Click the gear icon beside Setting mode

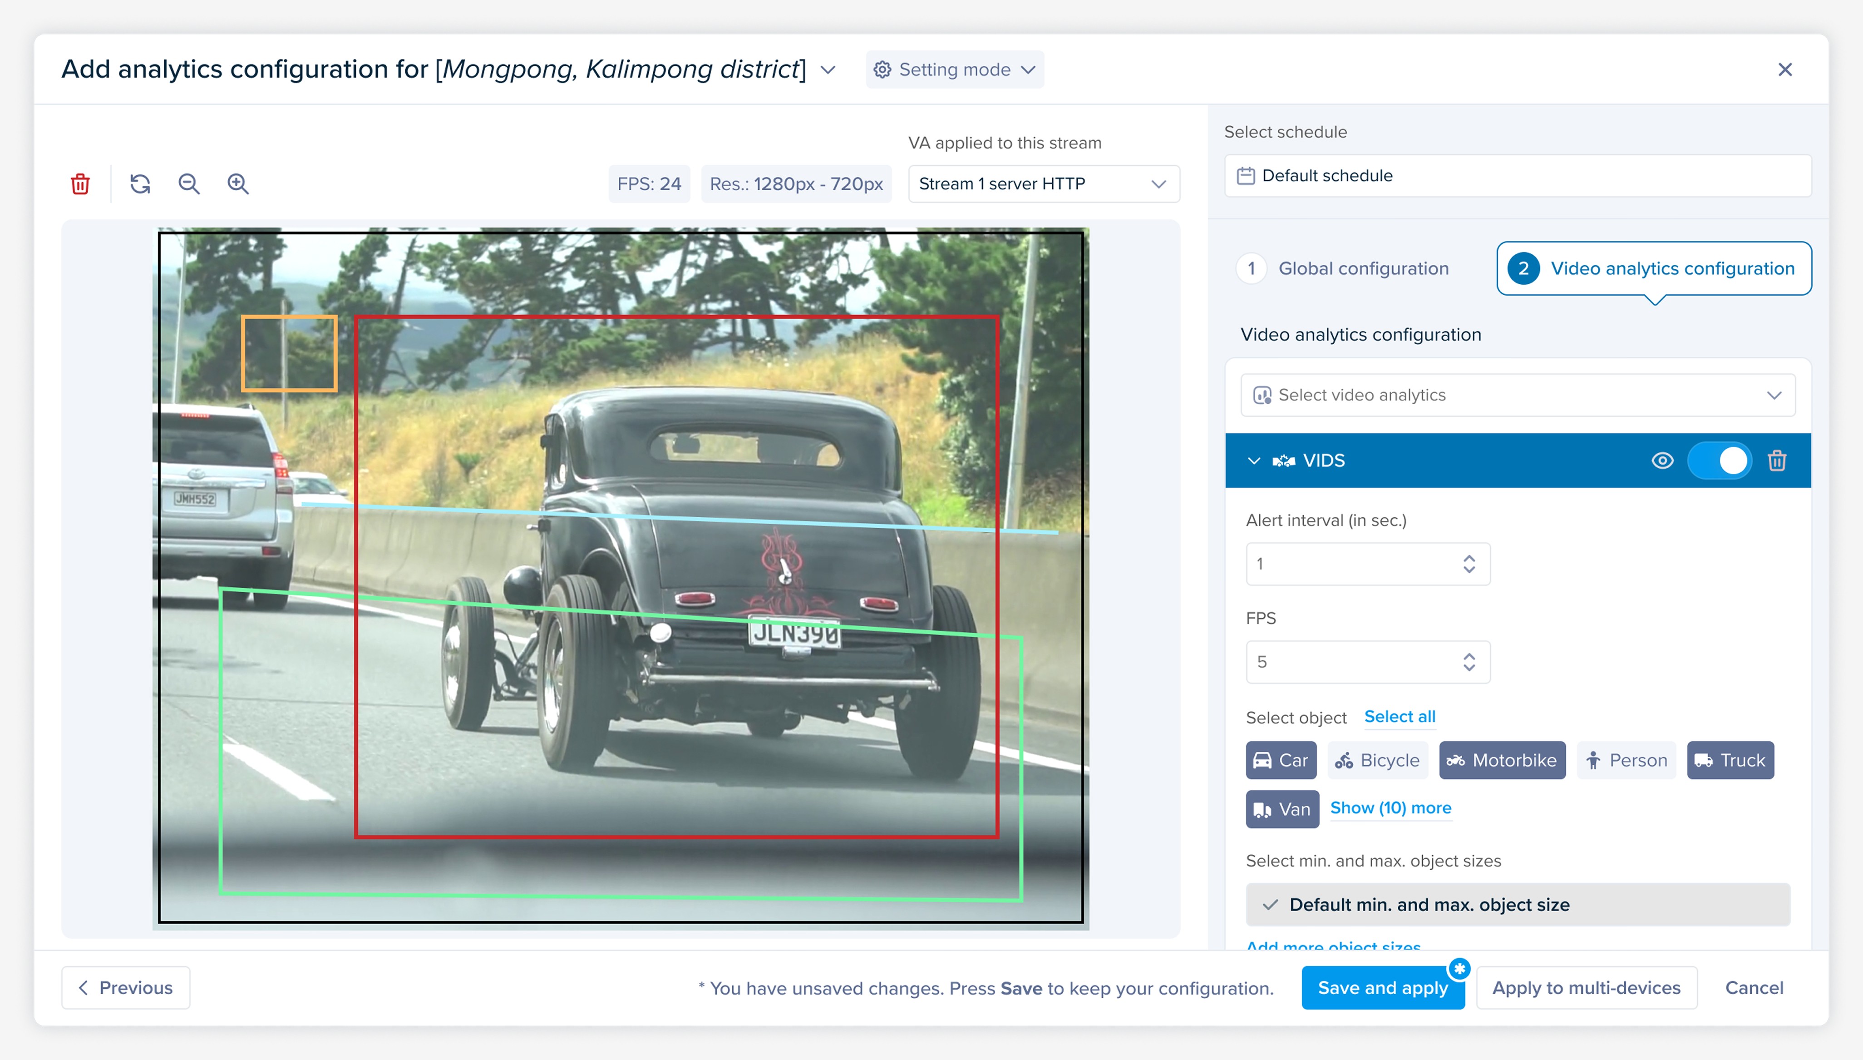coord(882,69)
